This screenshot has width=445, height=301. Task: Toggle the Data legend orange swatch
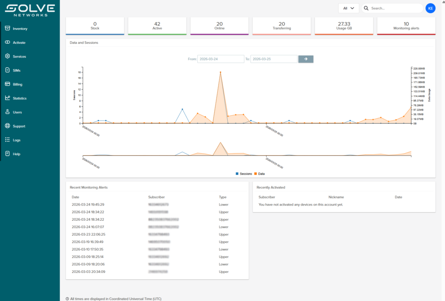pos(256,173)
